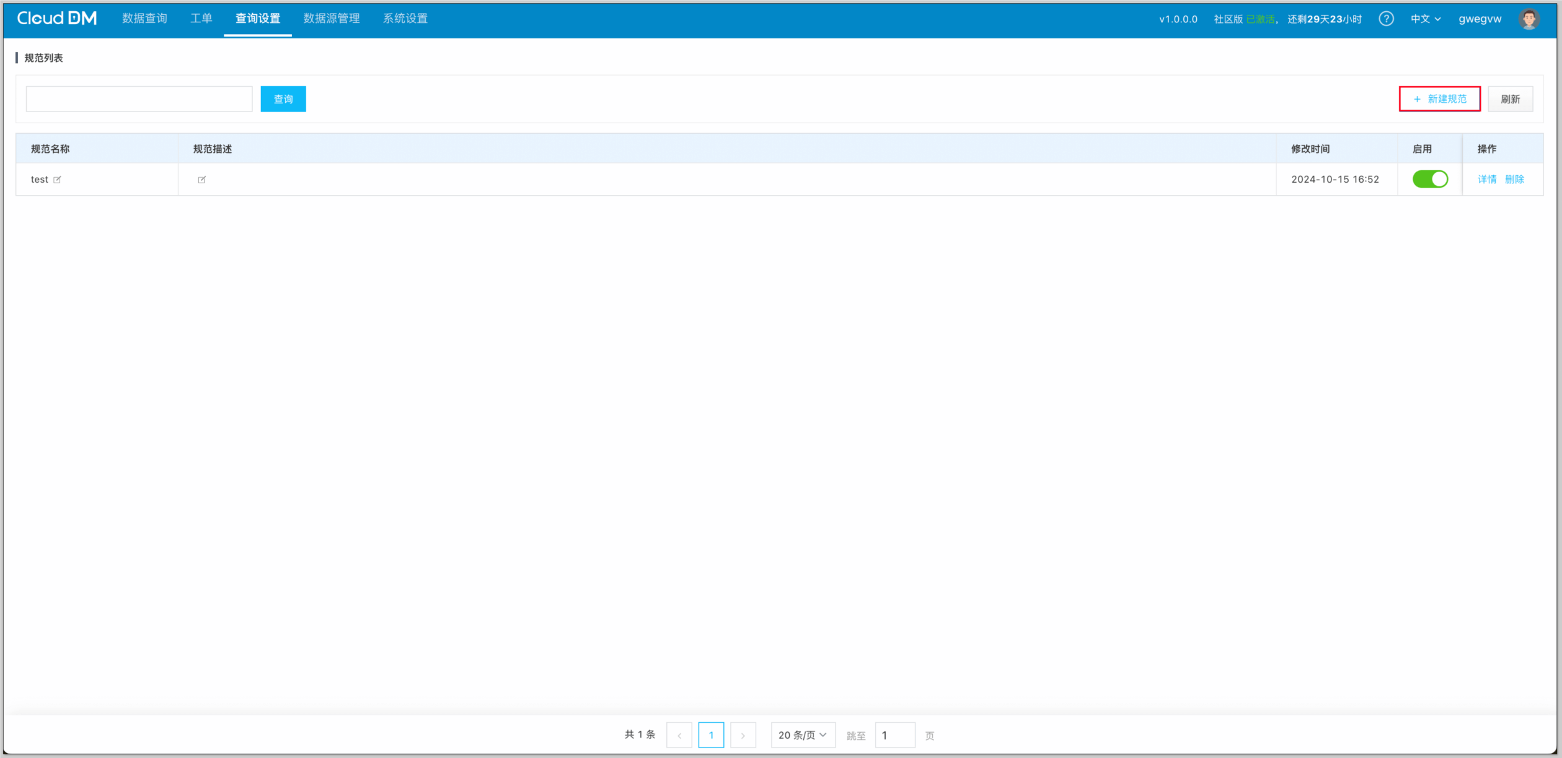1562x758 pixels.
Task: Click the user avatar picture
Action: (x=1529, y=19)
